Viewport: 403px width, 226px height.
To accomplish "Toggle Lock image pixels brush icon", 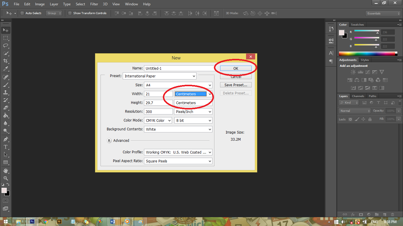I will [x=357, y=119].
